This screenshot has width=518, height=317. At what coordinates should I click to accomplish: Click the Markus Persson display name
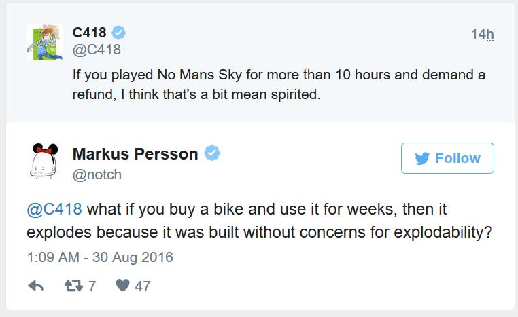(135, 154)
